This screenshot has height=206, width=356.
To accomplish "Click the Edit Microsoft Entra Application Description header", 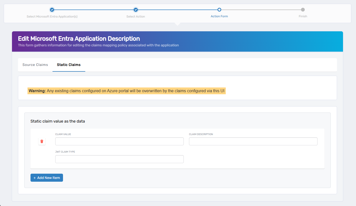I will (78, 39).
